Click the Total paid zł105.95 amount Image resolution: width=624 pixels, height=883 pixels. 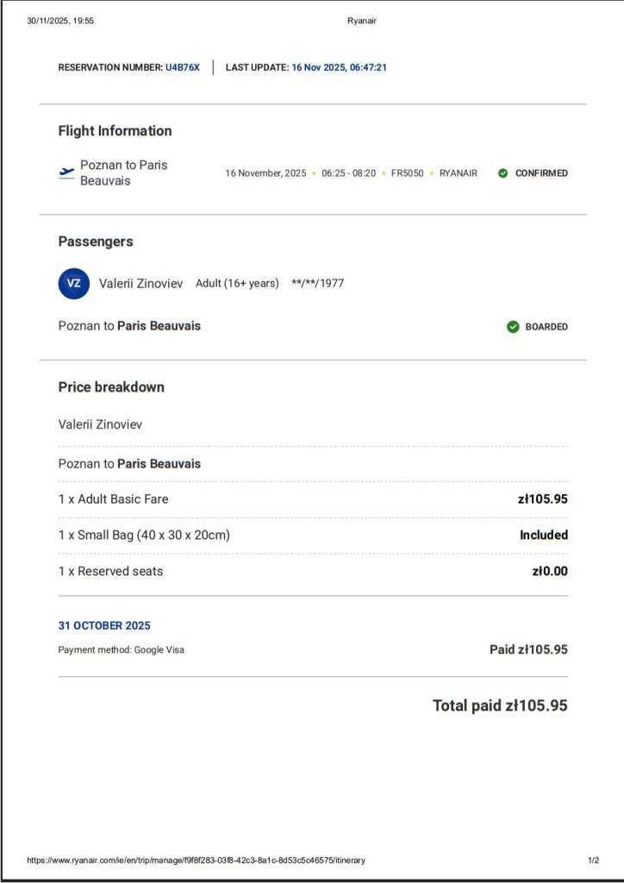pyautogui.click(x=500, y=705)
